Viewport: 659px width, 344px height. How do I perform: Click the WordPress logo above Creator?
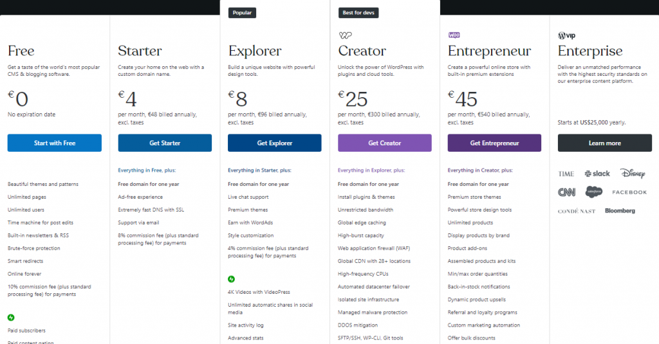pos(345,35)
